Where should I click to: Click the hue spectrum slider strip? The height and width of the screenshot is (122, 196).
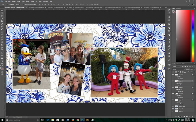(193, 36)
